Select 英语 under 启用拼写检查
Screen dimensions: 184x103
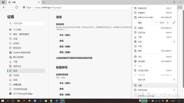tap(62, 89)
